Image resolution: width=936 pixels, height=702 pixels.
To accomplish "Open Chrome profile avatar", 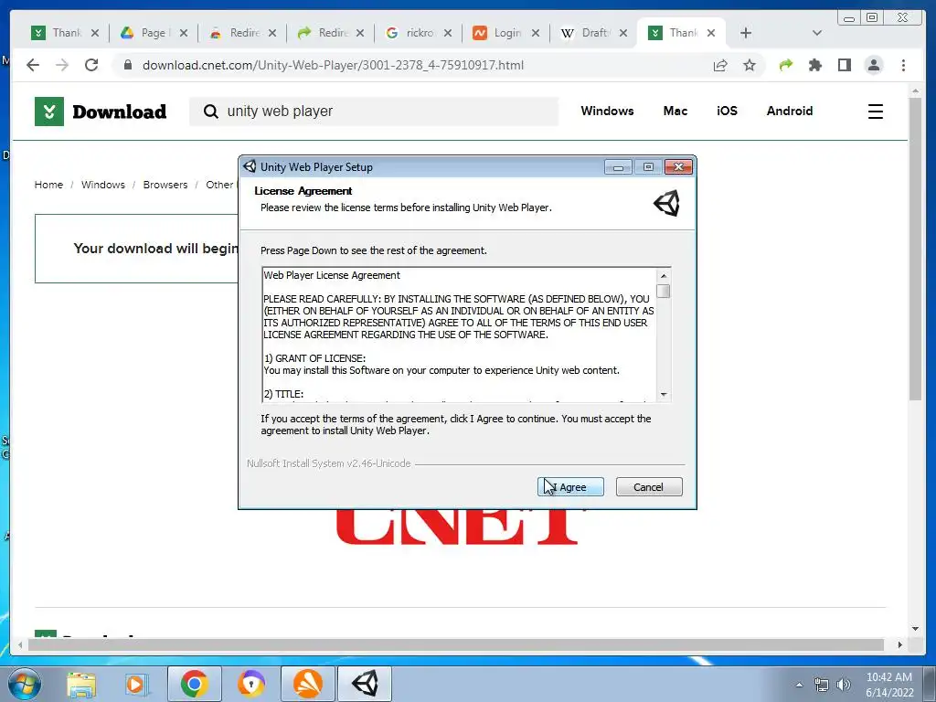I will (x=874, y=65).
